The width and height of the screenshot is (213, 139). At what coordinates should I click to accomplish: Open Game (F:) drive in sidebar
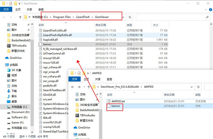(17, 123)
